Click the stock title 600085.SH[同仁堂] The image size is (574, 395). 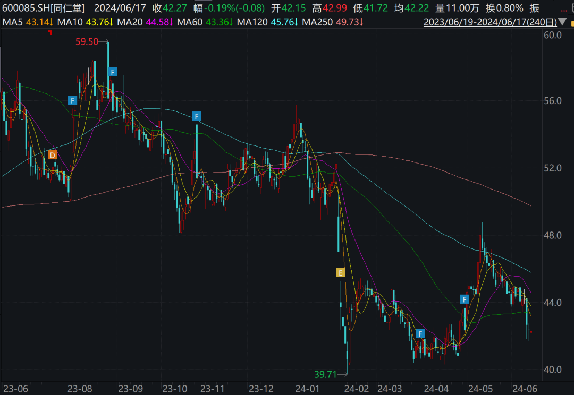tap(44, 8)
